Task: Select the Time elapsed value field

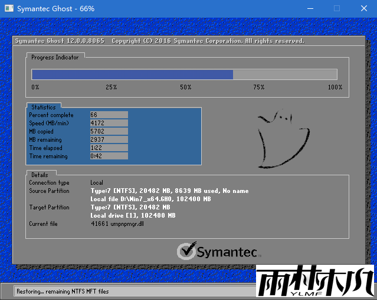Action: click(109, 148)
